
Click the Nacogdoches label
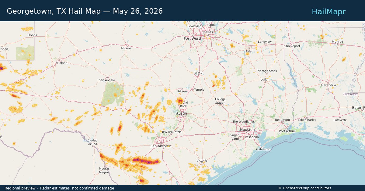(267, 71)
